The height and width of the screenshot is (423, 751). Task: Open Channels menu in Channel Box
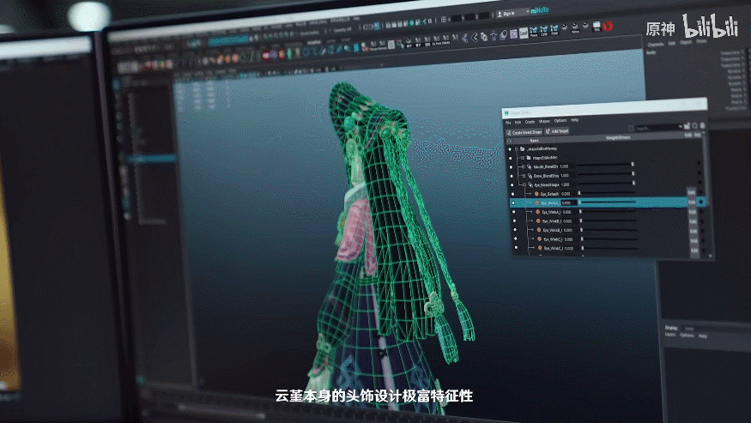coord(655,44)
